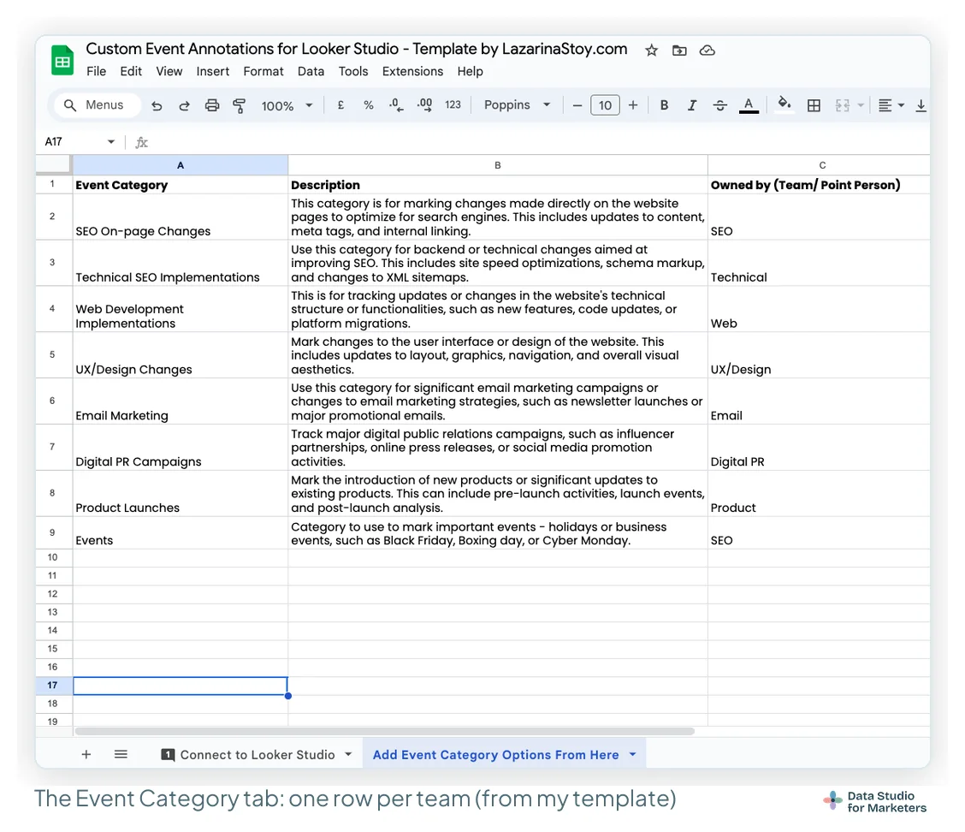Image resolution: width=965 pixels, height=832 pixels.
Task: Select Add Event Category Options From Here tab
Action: pos(495,754)
